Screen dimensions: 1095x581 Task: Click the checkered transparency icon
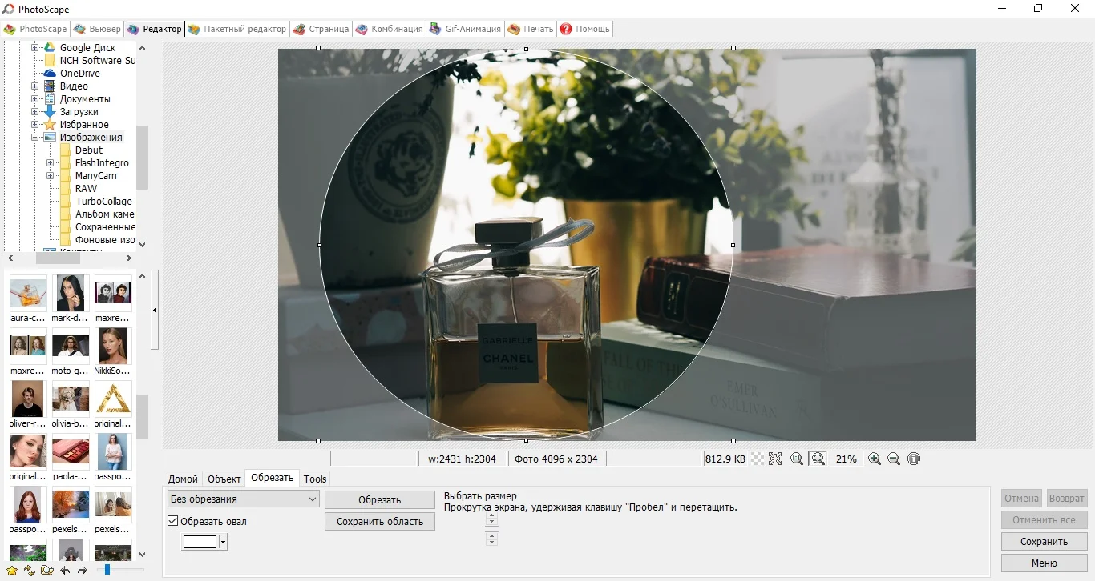point(758,459)
